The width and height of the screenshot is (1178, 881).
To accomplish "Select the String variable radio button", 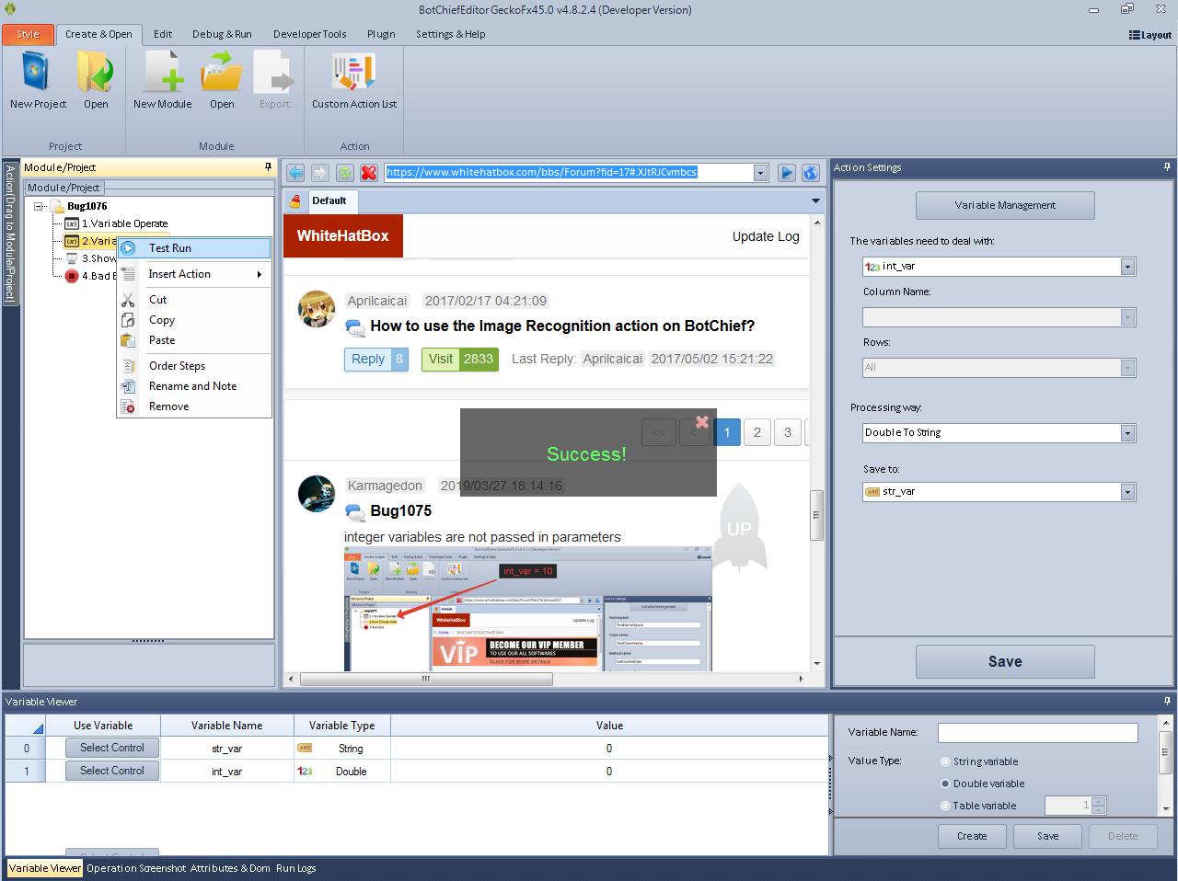I will coord(945,761).
